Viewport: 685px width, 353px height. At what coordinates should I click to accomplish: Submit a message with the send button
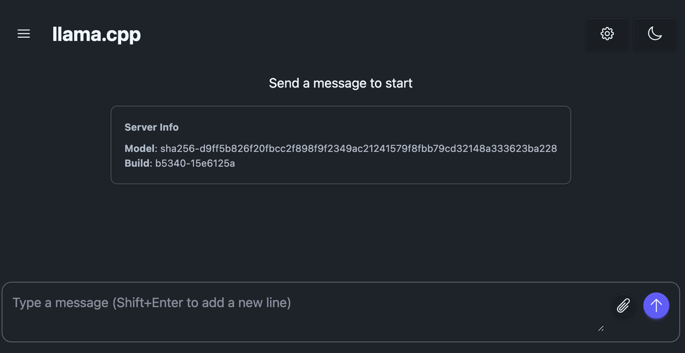pos(656,306)
